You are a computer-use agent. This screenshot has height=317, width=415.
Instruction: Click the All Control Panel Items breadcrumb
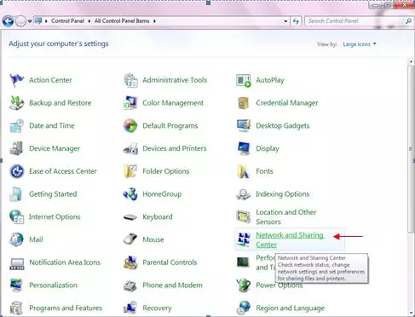coord(122,21)
